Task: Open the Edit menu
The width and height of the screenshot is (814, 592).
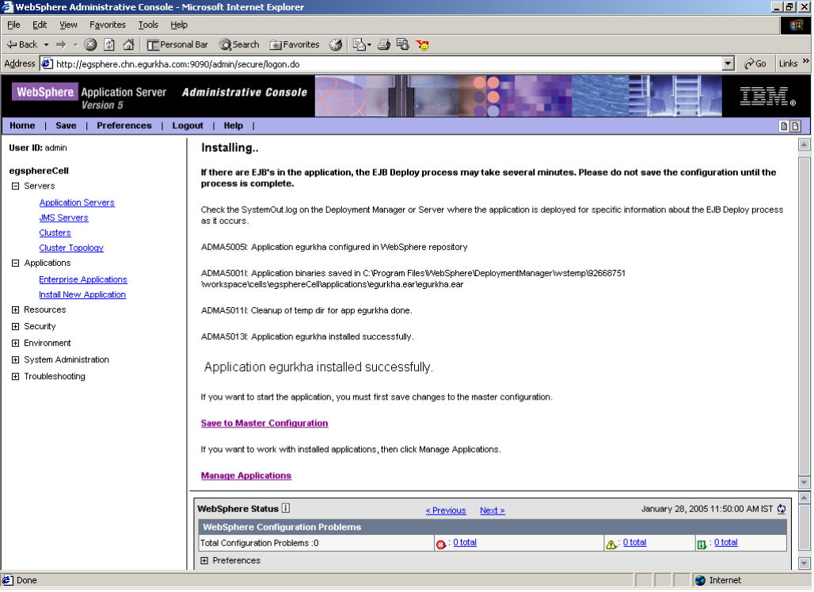Action: (40, 25)
